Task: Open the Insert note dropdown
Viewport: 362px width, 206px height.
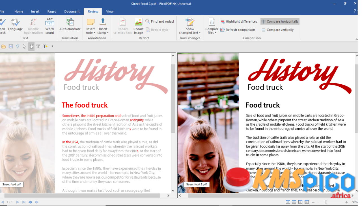Action: [x=90, y=26]
